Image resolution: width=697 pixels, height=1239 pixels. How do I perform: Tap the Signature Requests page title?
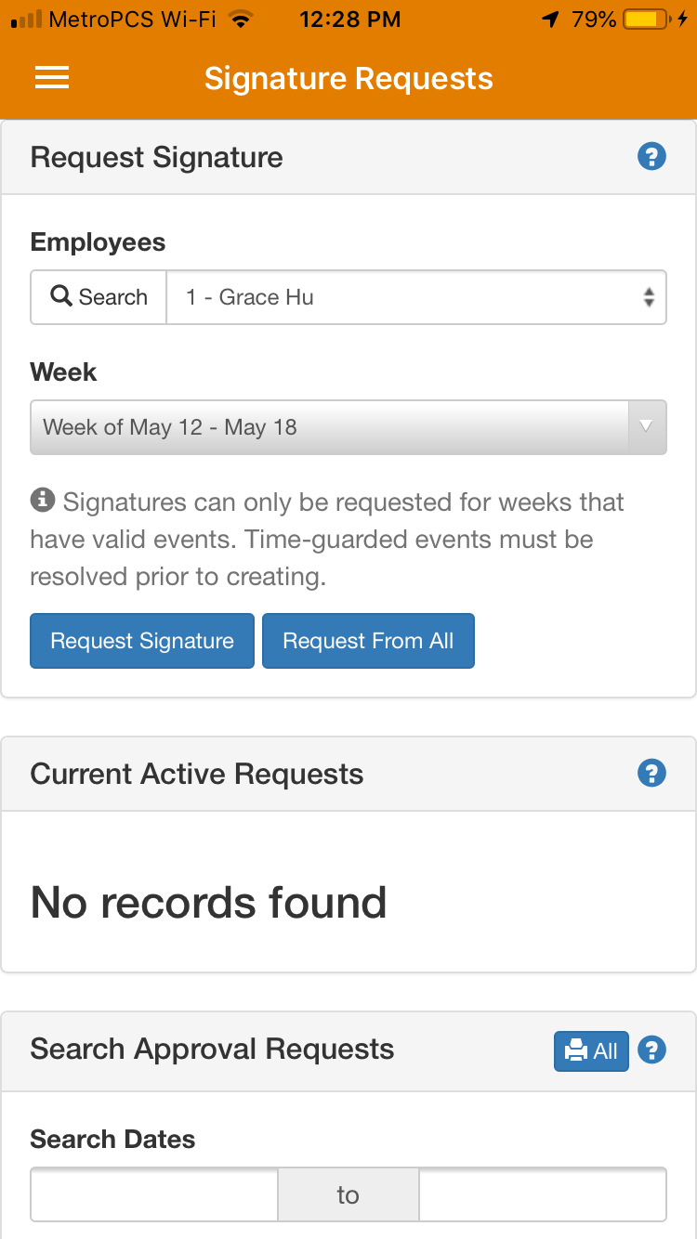click(348, 79)
